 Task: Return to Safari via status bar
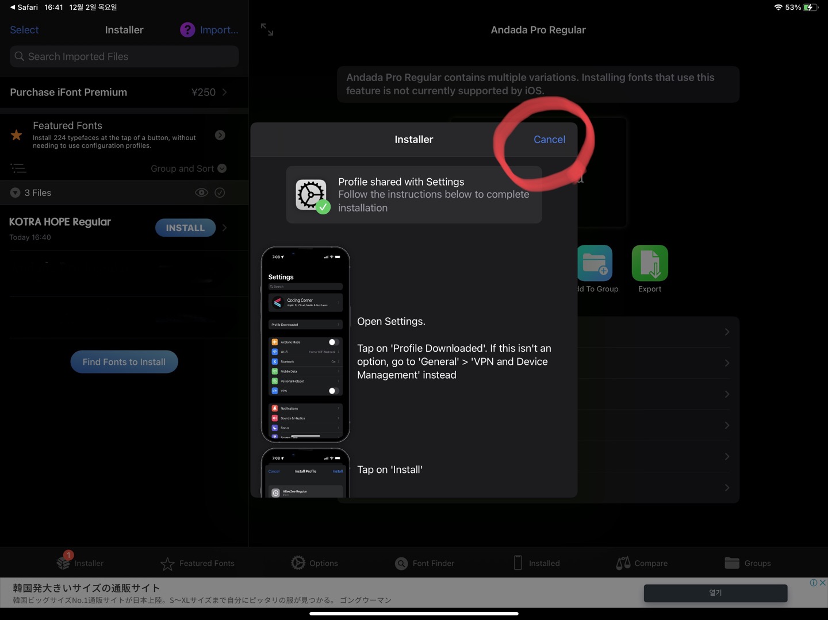pyautogui.click(x=24, y=7)
